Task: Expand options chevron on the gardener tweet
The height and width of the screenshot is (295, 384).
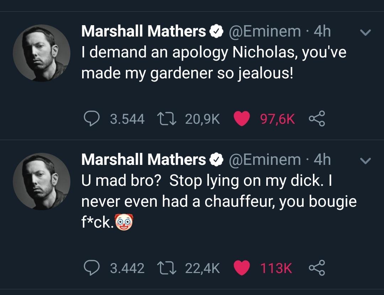Action: coord(365,33)
